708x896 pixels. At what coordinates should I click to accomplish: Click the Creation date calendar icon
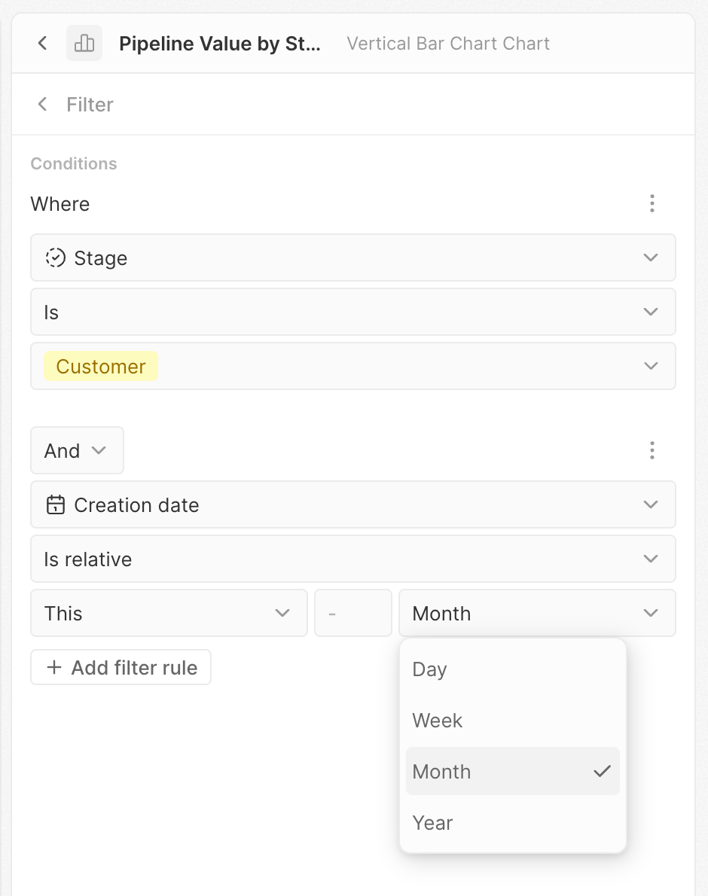tap(55, 504)
